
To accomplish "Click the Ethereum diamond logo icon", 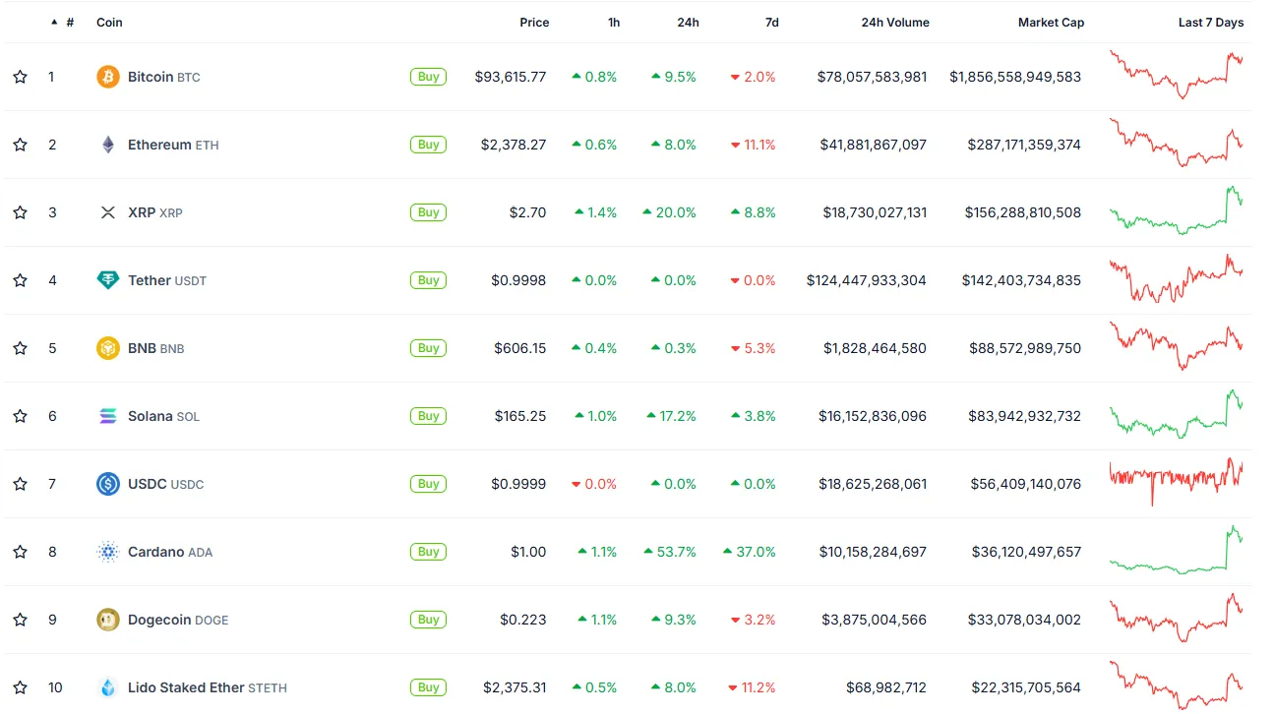I will click(x=108, y=145).
